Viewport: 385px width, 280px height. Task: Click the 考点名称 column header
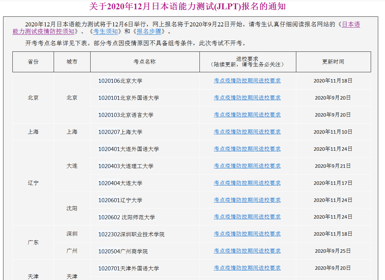point(145,62)
